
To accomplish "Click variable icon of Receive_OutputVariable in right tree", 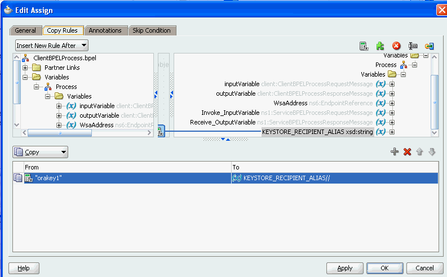I will pyautogui.click(x=380, y=122).
